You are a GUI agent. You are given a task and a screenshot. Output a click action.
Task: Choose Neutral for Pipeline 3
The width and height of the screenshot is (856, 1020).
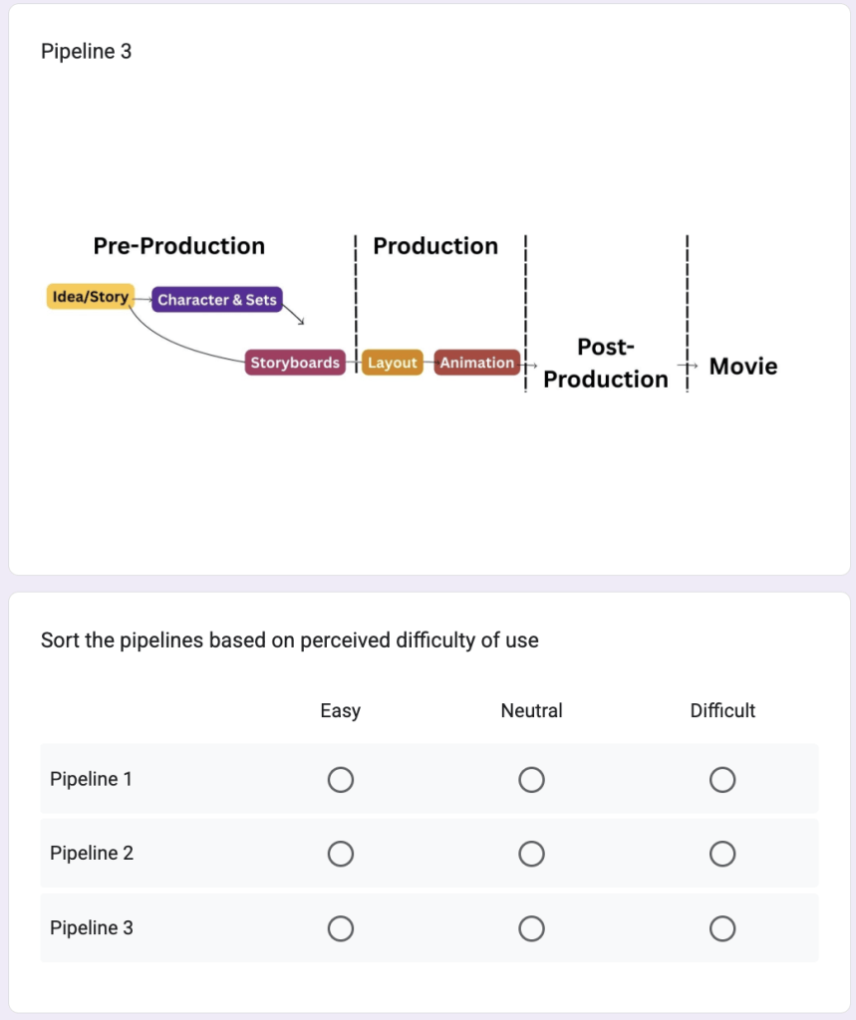tap(531, 928)
